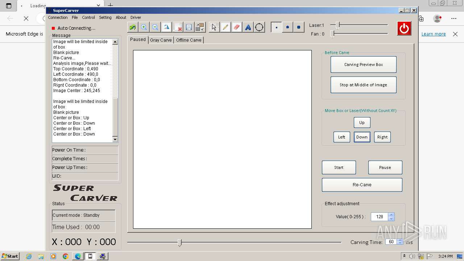Click the white carving canvas area
This screenshot has width=464, height=261.
(x=222, y=140)
